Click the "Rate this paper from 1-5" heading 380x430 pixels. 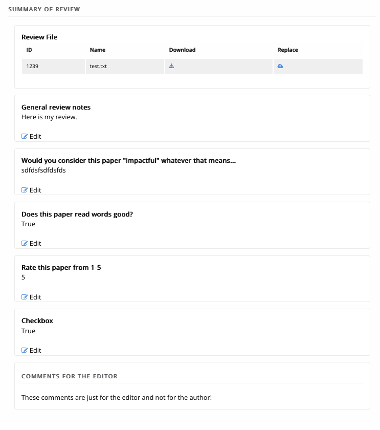coord(61,267)
